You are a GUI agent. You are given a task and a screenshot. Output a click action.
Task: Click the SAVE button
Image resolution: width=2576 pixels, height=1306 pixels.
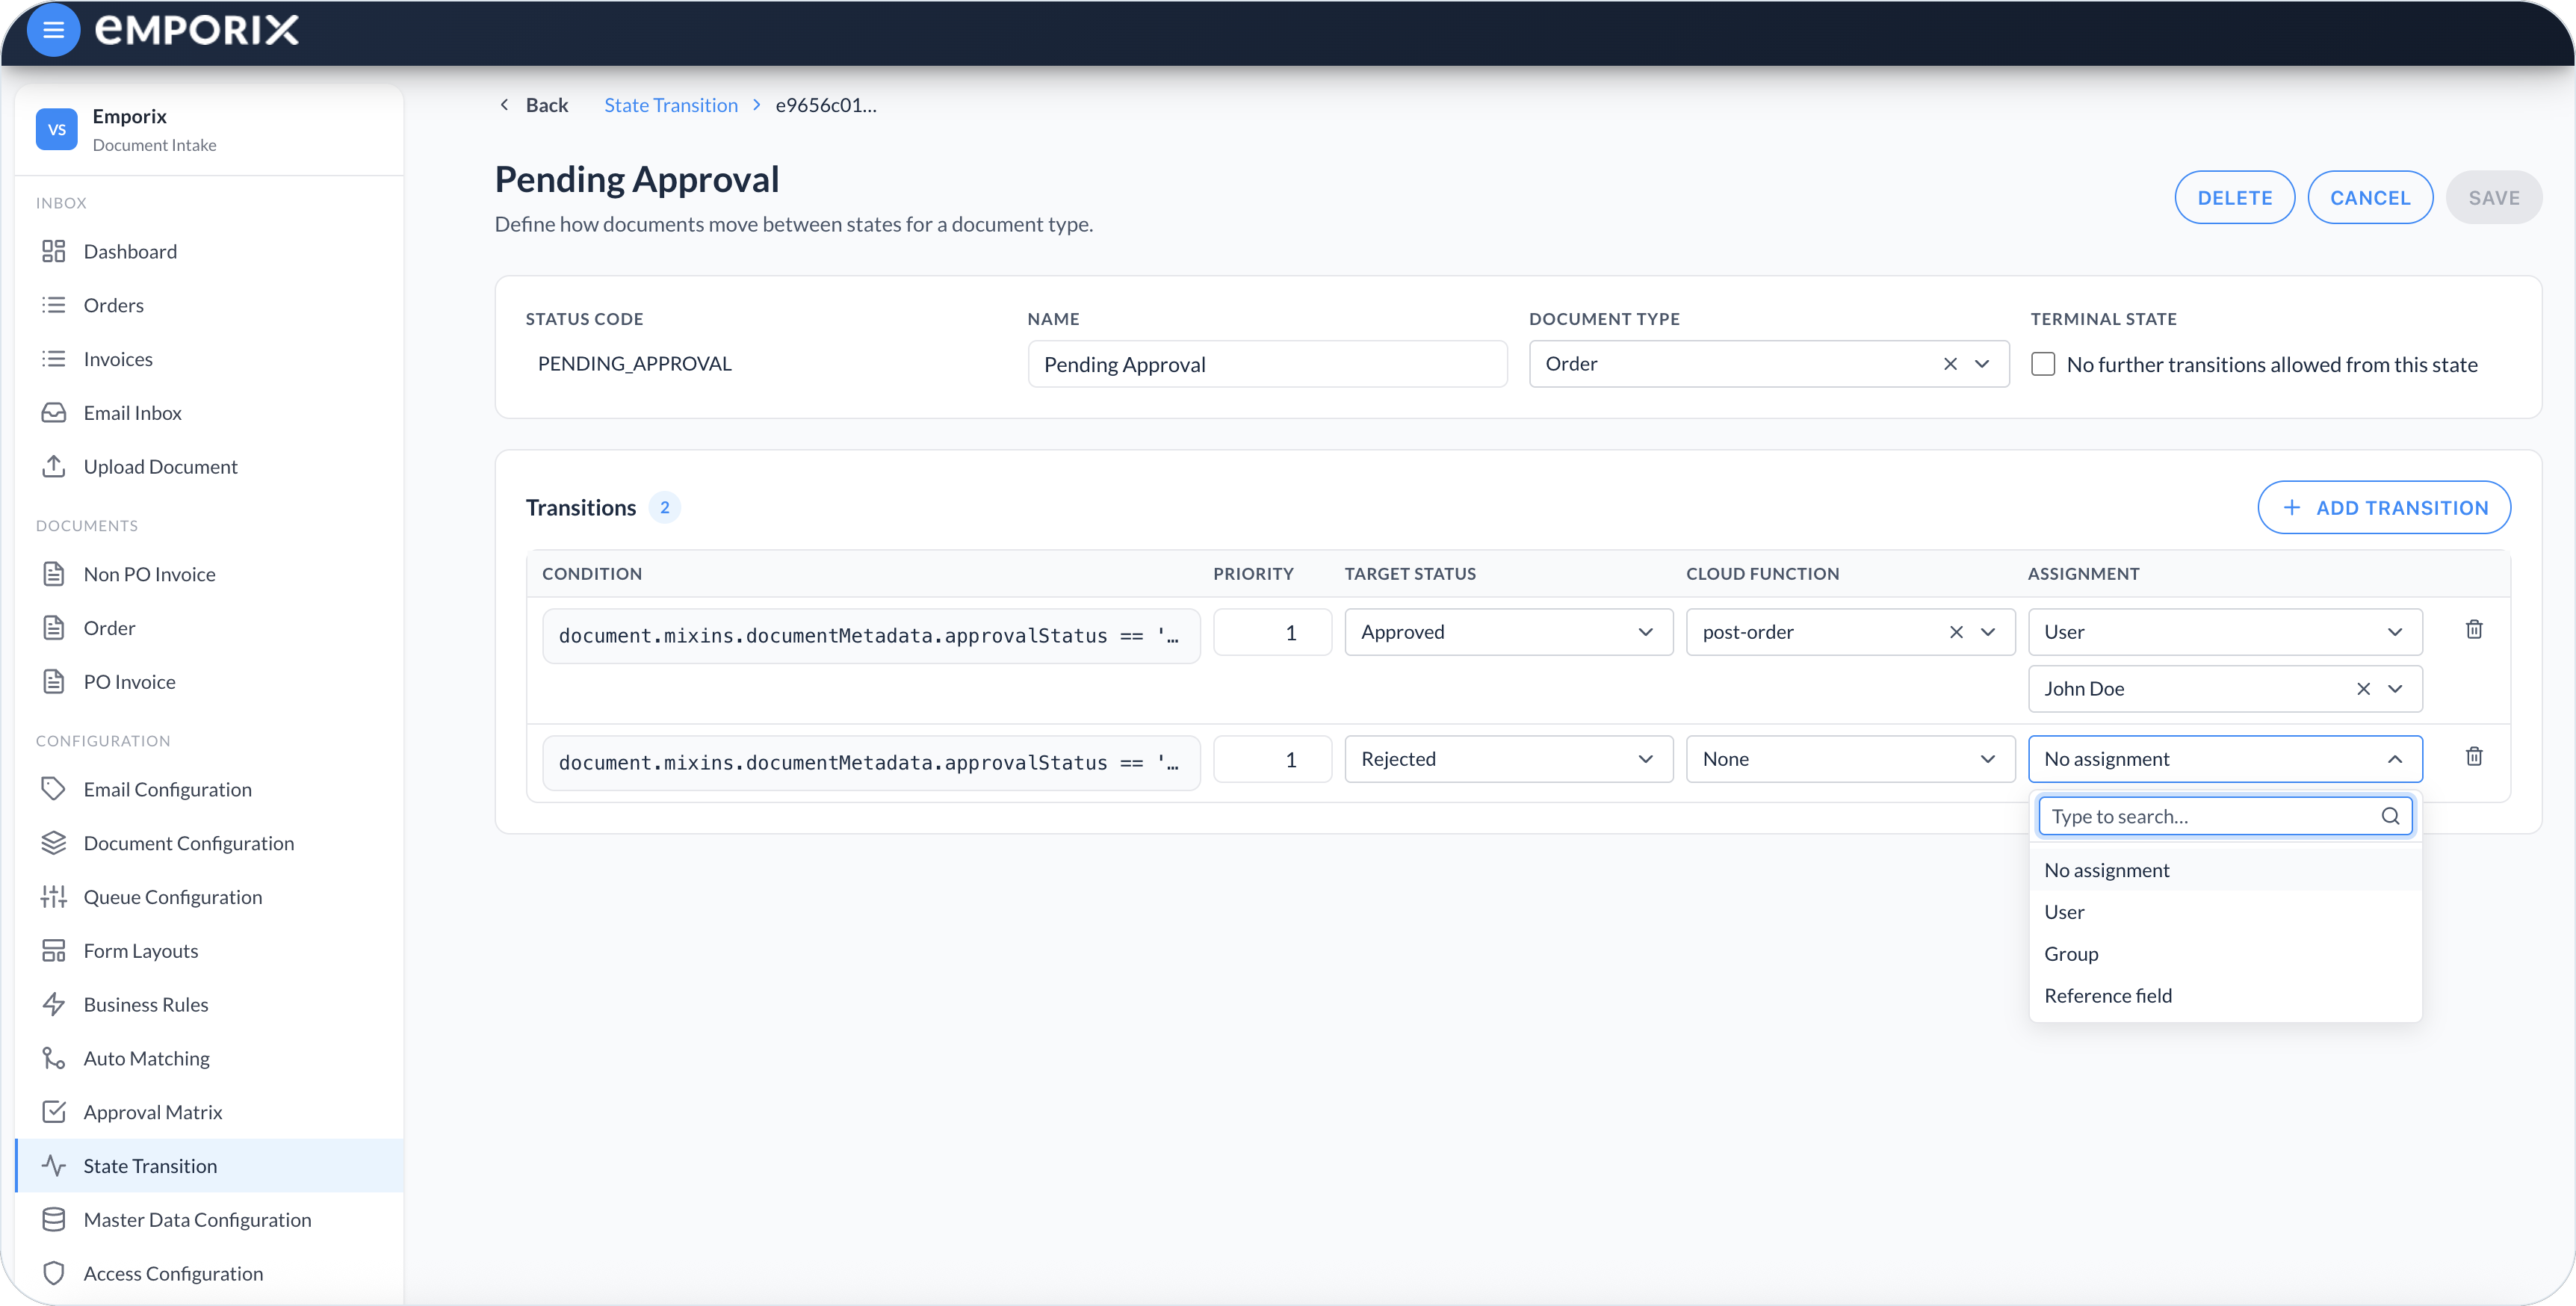tap(2494, 198)
